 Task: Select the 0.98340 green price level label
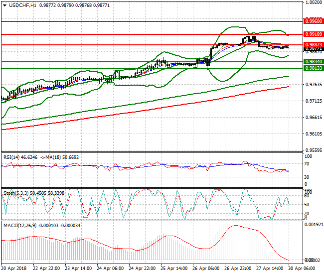[x=314, y=62]
